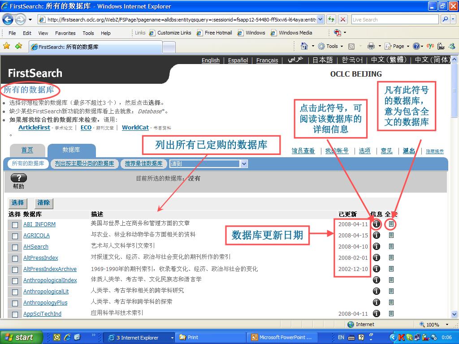Open the ArticleFirst link
The height and width of the screenshot is (344, 459).
[x=34, y=128]
